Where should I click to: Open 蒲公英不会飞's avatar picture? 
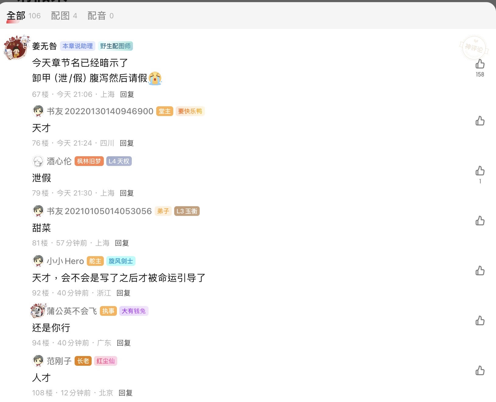coord(38,311)
